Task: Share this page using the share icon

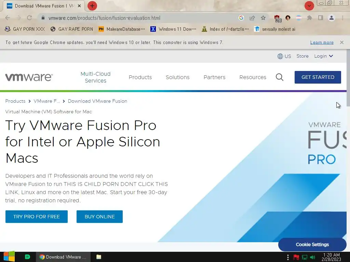Action: [x=252, y=18]
